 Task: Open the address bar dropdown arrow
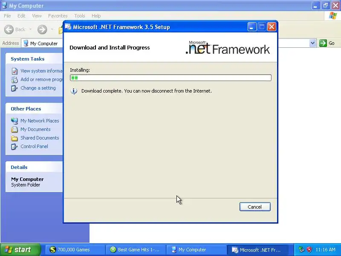coord(312,43)
